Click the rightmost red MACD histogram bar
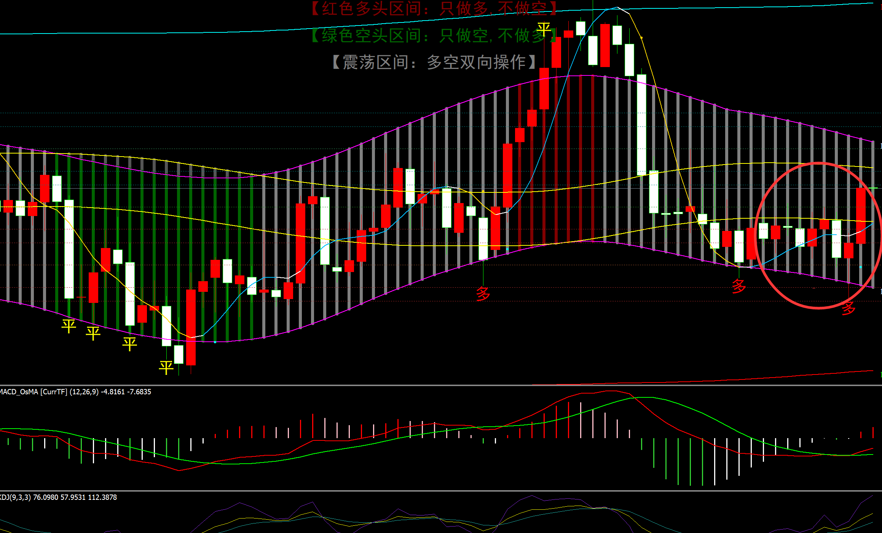 coord(873,432)
